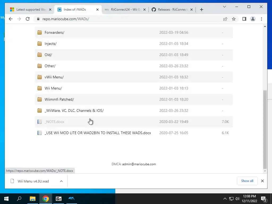272x204 pixels.
Task: Open the Injects/ directory link
Action: (x=50, y=44)
